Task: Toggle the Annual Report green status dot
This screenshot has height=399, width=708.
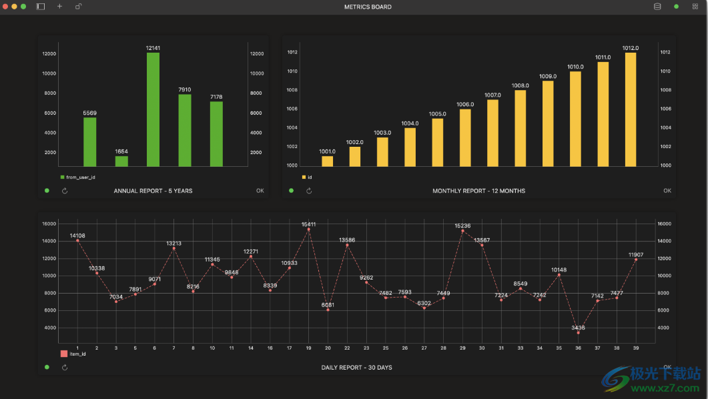Action: click(47, 191)
